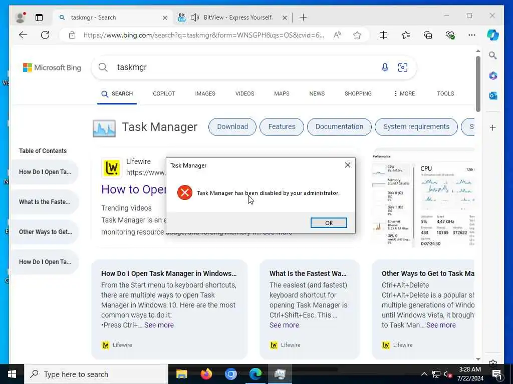Open the Favorites list icon

406,35
